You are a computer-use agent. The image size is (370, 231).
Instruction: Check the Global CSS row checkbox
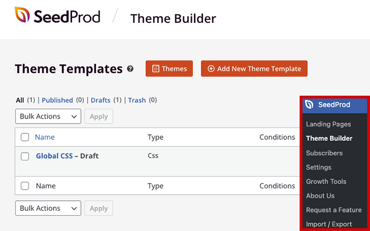(25, 156)
